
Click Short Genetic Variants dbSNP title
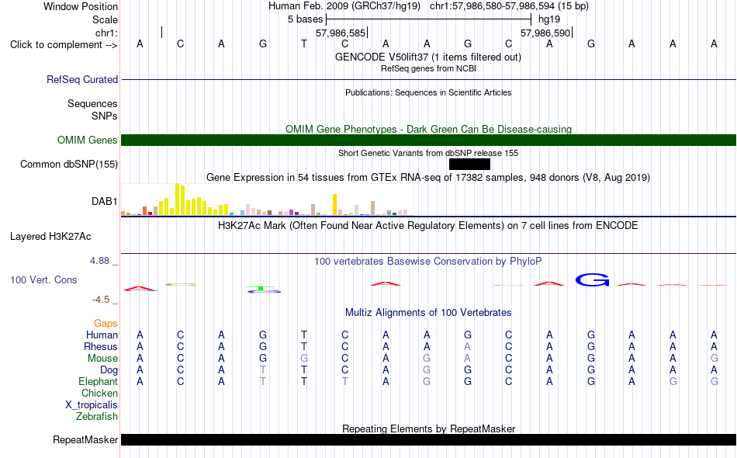[428, 153]
